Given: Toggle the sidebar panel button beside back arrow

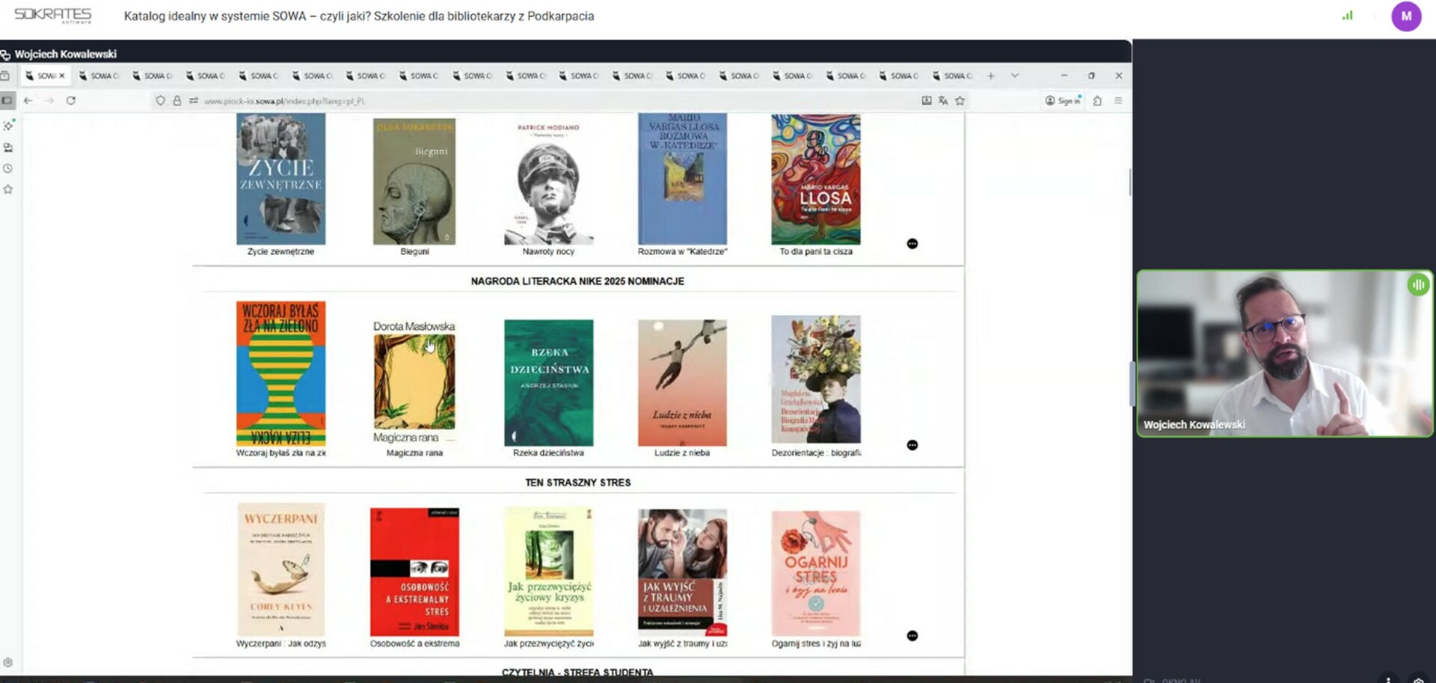Looking at the screenshot, I should click(x=7, y=100).
